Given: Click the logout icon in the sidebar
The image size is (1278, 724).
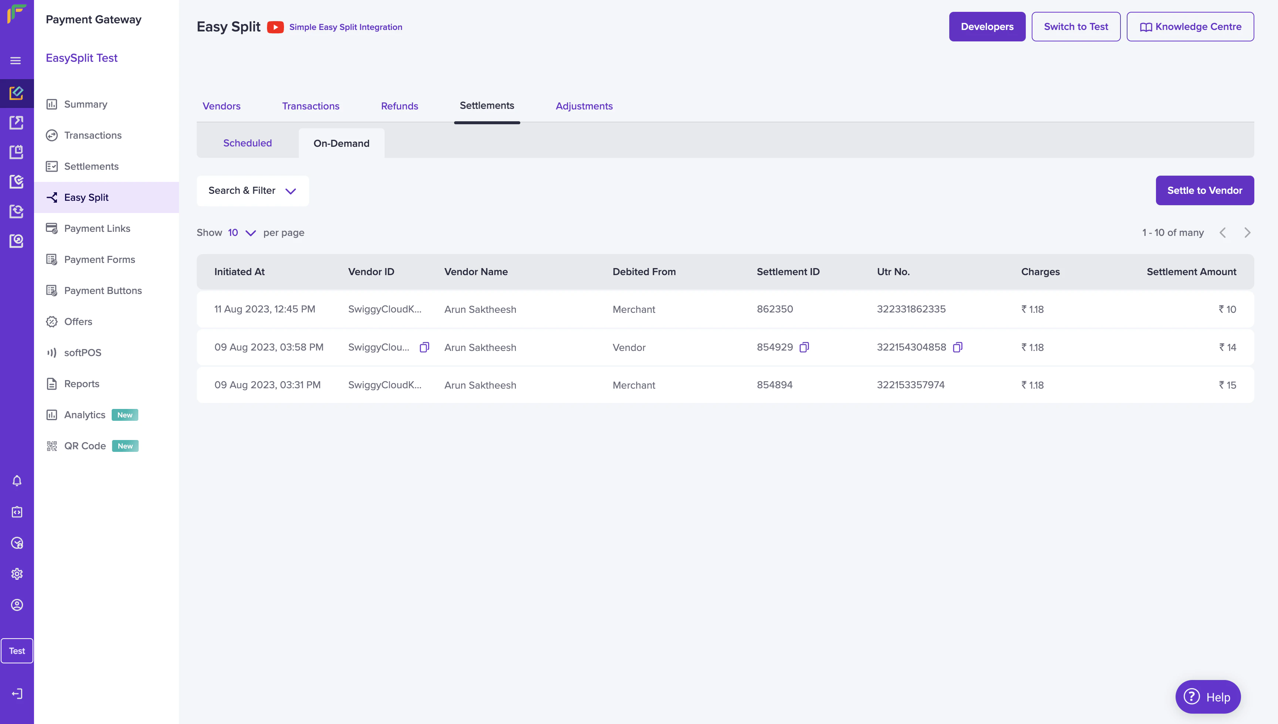Looking at the screenshot, I should pyautogui.click(x=17, y=694).
